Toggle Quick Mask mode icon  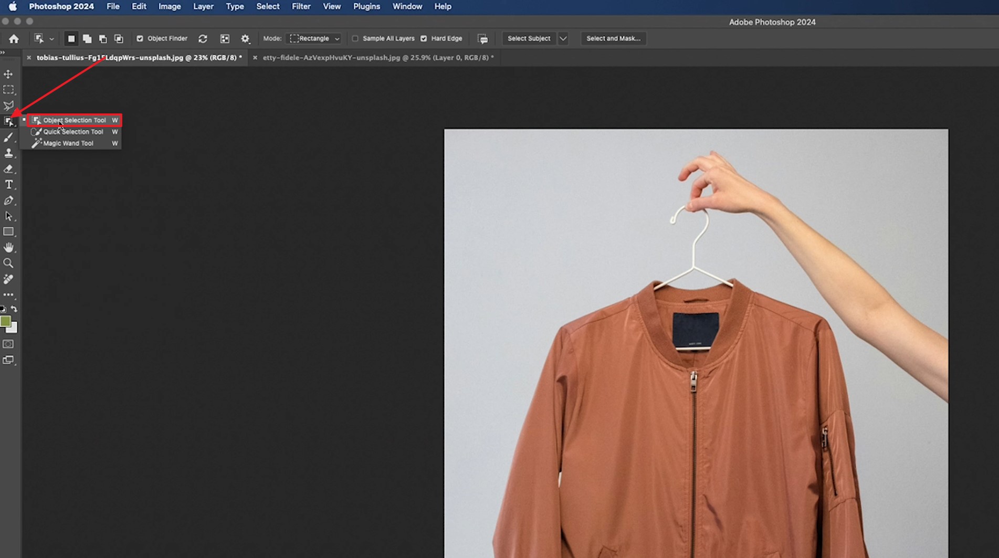[x=8, y=344]
